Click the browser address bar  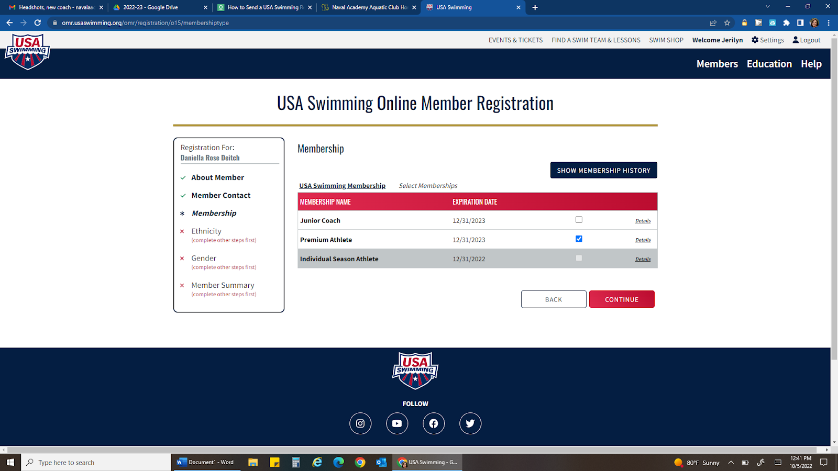pos(382,23)
